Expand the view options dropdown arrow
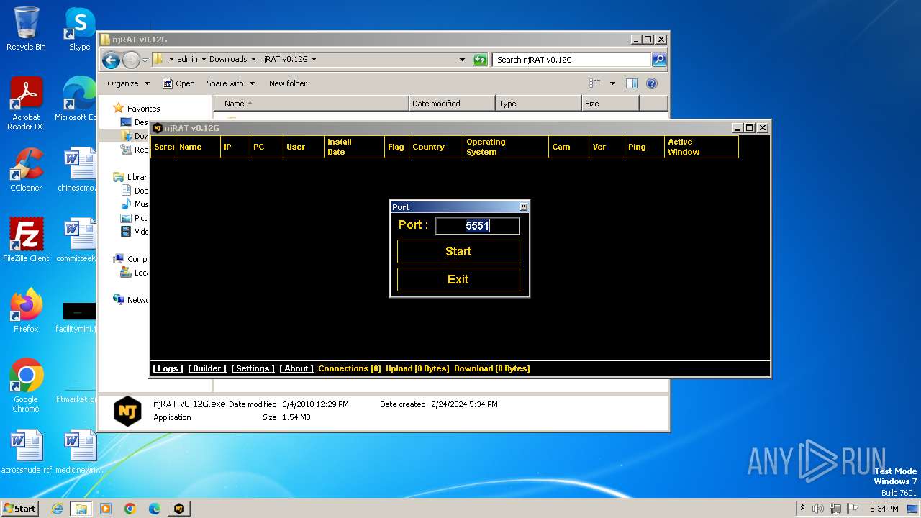 tap(612, 83)
